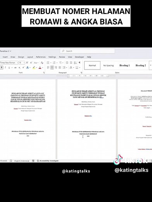Open Accessibility: Investigate in the status bar
The width and height of the screenshot is (152, 202).
click(48, 161)
